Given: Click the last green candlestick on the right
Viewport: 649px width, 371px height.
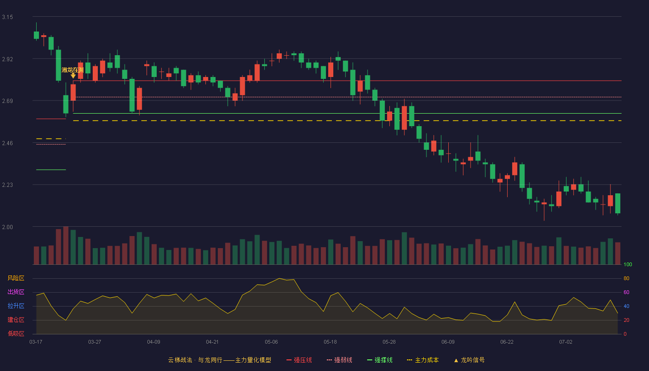Looking at the screenshot, I should [617, 204].
